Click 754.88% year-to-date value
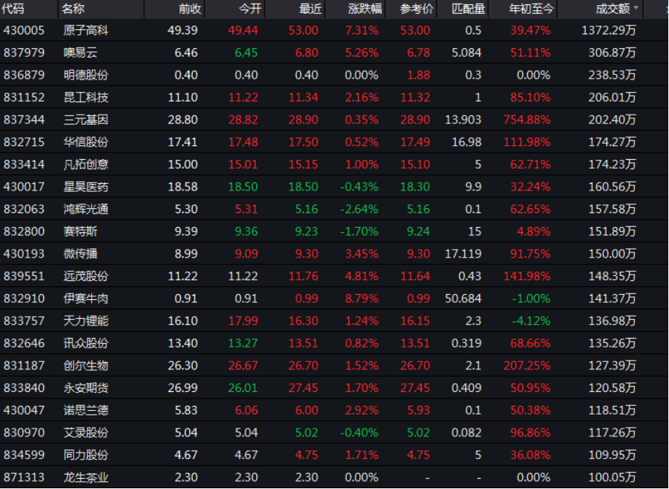This screenshot has height=489, width=669. pyautogui.click(x=527, y=120)
